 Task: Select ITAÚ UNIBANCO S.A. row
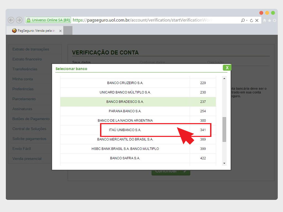(138, 130)
